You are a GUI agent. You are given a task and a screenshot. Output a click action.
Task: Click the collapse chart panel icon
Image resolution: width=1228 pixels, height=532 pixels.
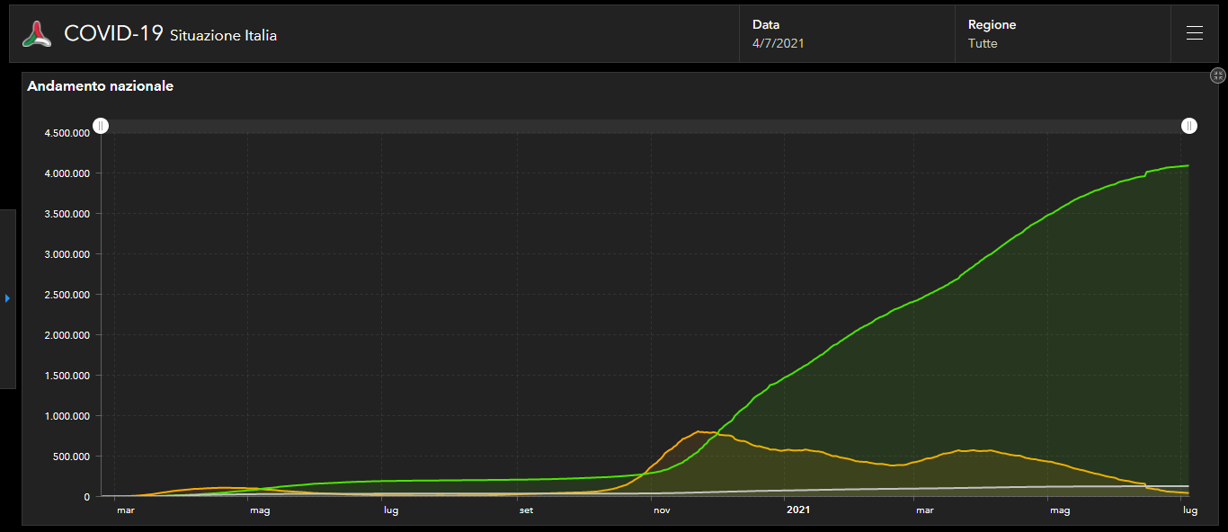[1217, 76]
